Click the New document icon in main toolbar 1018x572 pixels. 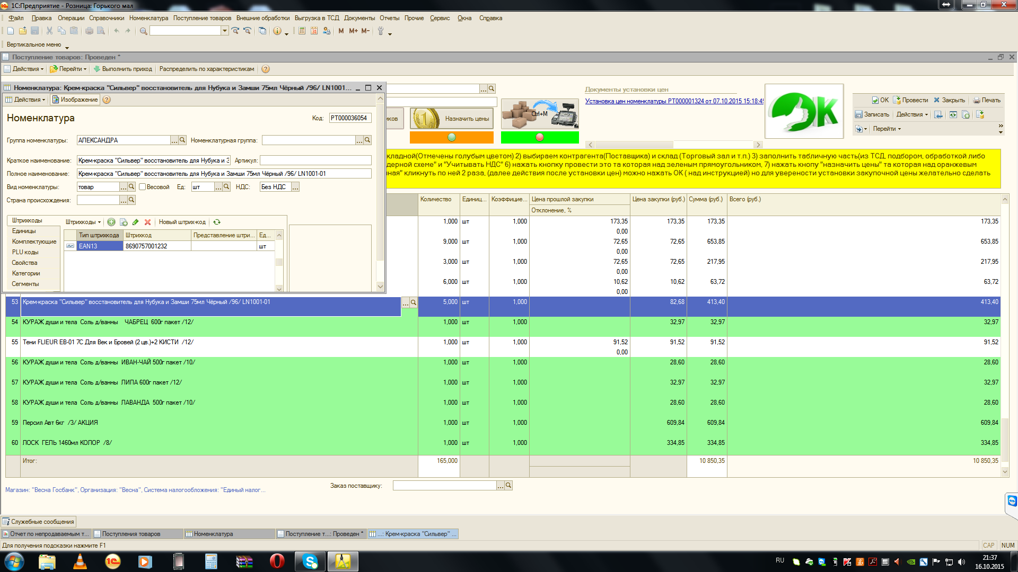pyautogui.click(x=10, y=31)
